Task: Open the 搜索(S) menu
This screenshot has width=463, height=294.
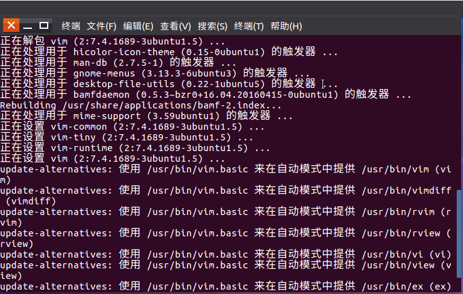Action: coord(213,26)
